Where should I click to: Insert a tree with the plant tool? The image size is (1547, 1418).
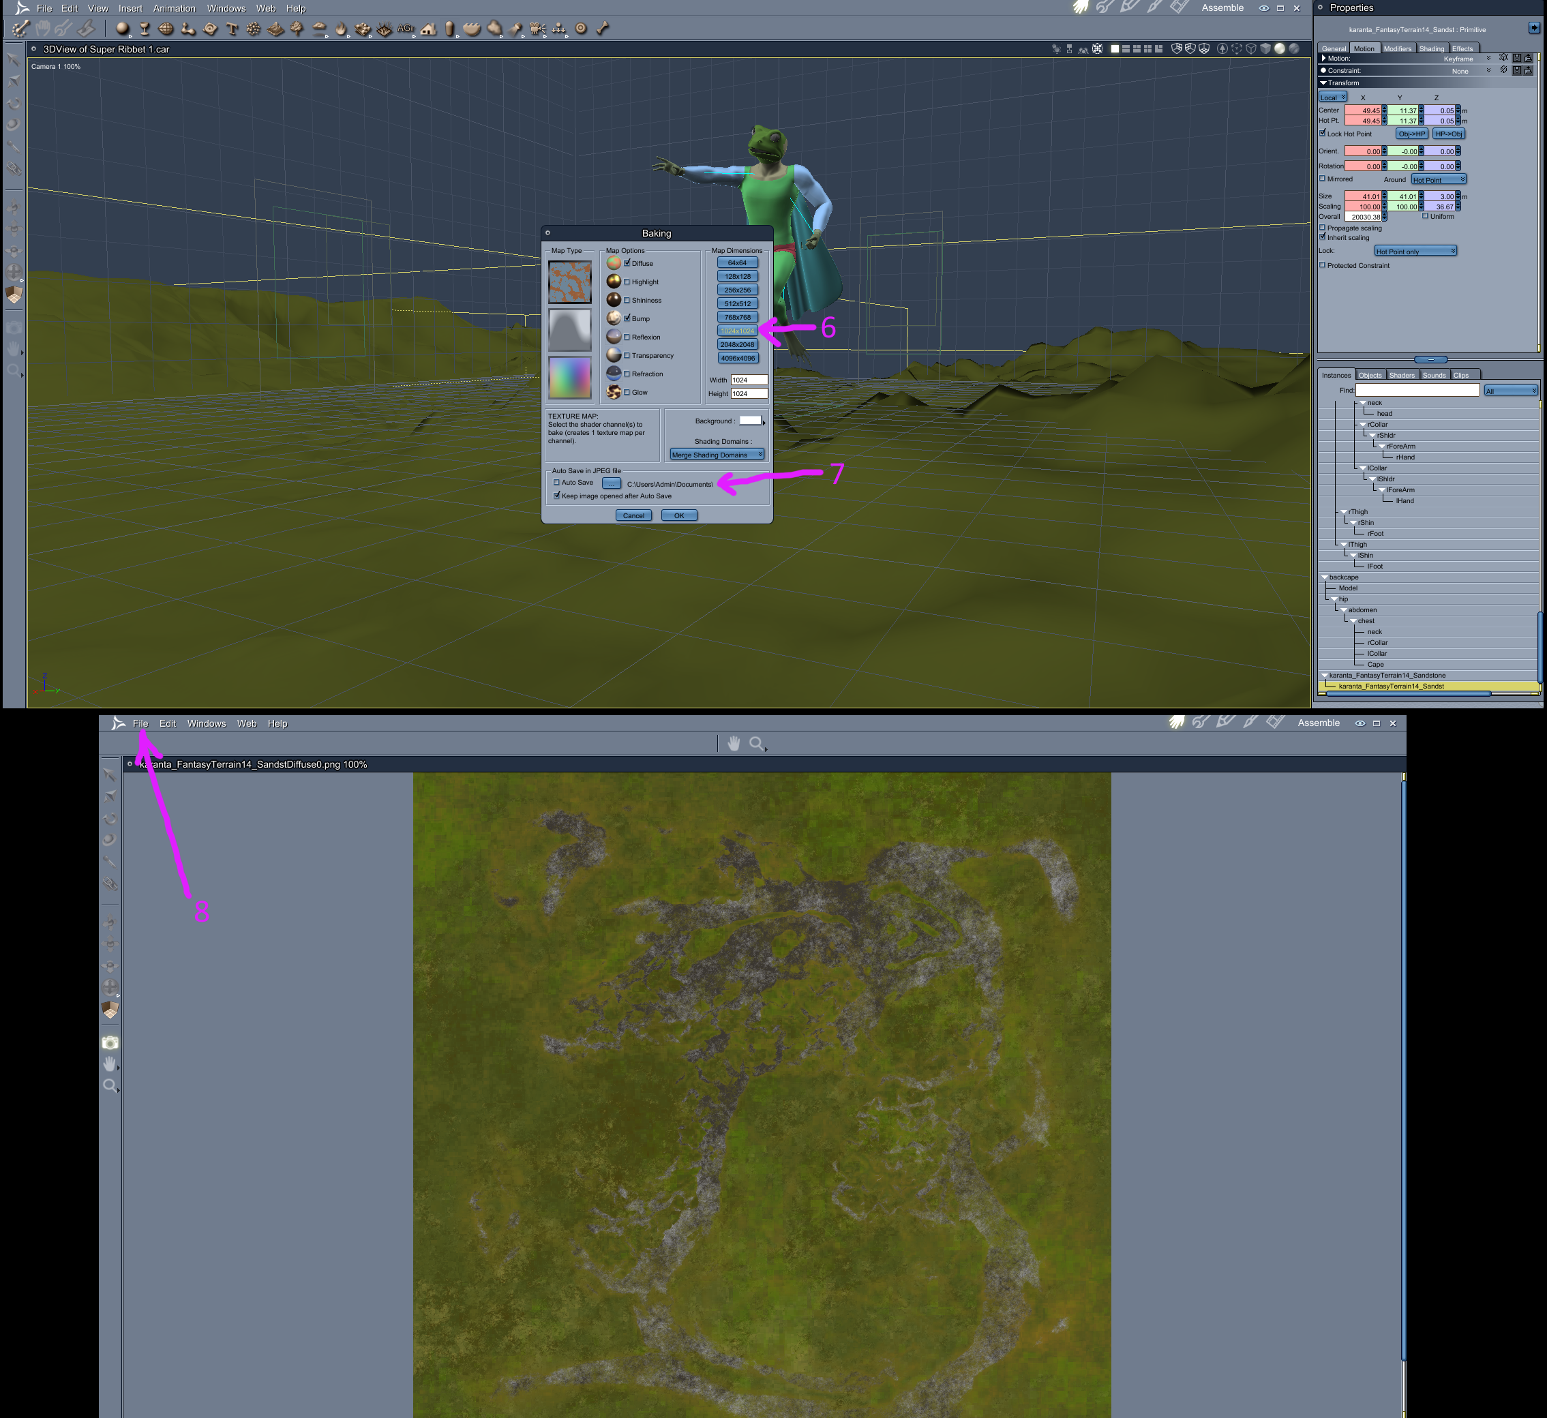(297, 29)
